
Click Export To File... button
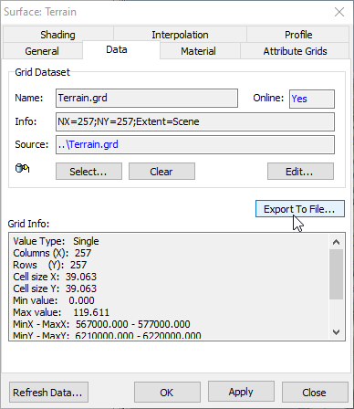pos(300,209)
